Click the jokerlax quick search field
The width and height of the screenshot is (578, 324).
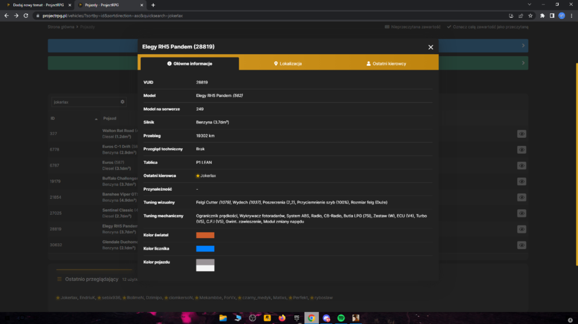pos(86,102)
